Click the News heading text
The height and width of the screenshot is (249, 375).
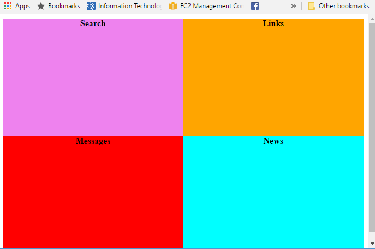point(273,141)
